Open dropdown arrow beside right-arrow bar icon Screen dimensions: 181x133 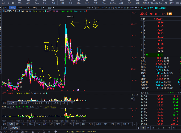[139, 8]
